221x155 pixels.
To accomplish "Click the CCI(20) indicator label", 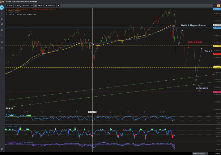I will click(x=12, y=126).
